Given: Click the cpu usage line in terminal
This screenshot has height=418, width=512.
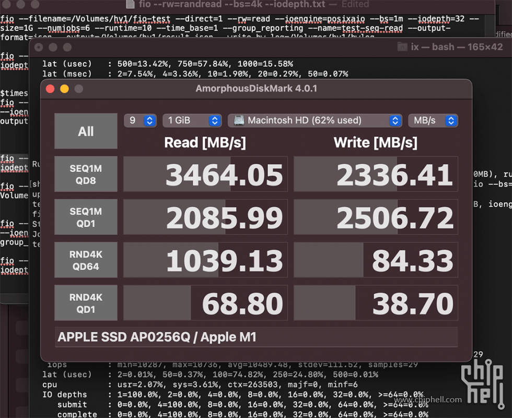Looking at the screenshot, I should 200,385.
